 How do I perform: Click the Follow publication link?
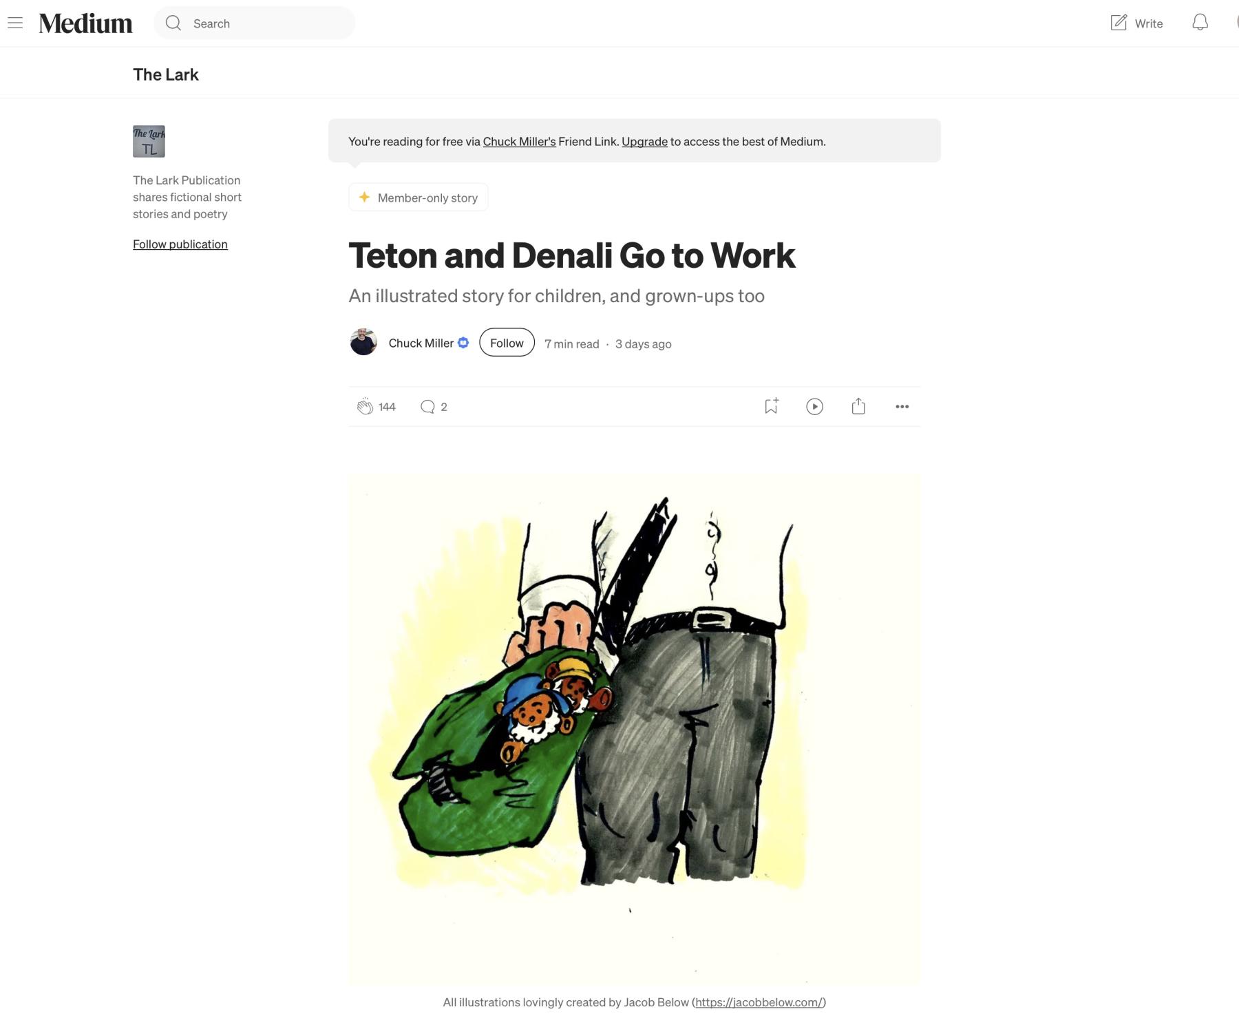(180, 244)
